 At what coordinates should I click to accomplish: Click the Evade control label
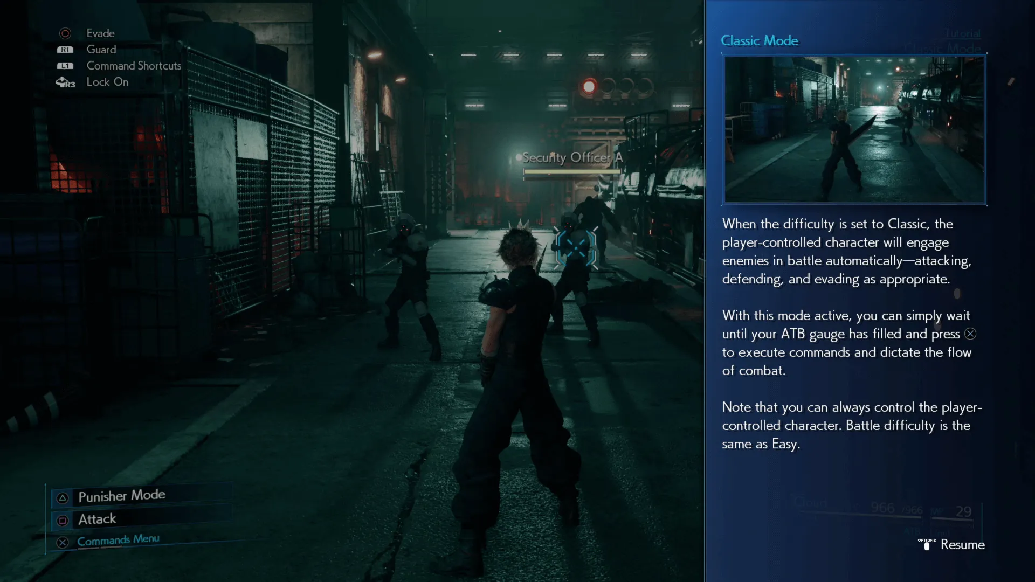[101, 33]
